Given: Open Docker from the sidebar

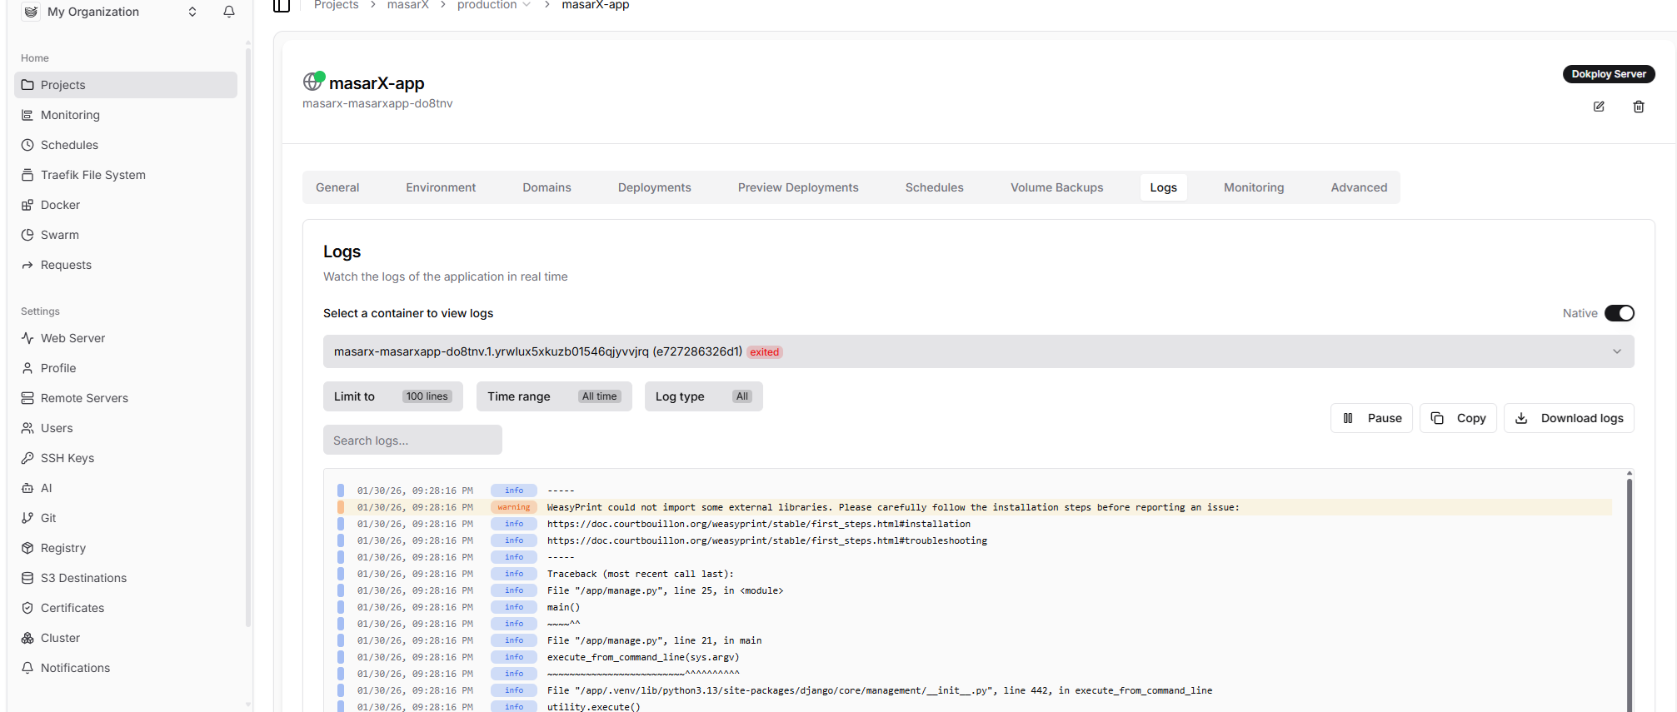Looking at the screenshot, I should tap(60, 205).
